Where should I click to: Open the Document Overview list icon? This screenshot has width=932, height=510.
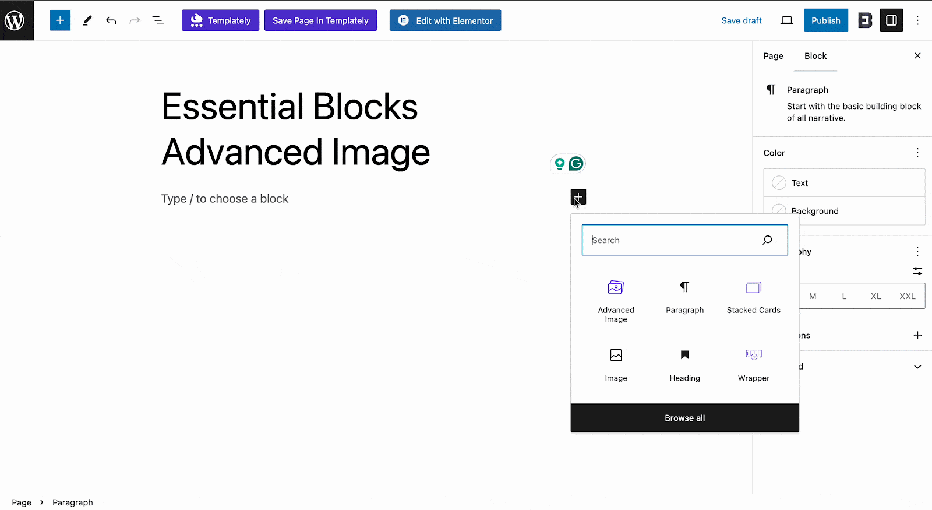point(158,20)
